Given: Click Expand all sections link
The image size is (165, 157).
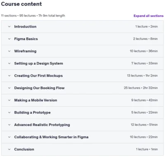Looking at the screenshot, I should tap(148, 16).
